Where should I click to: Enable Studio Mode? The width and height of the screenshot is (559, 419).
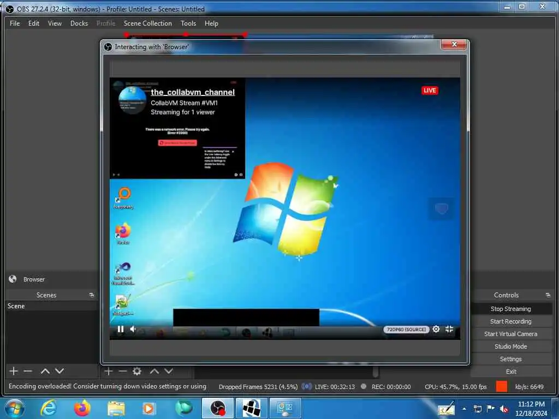pos(511,346)
